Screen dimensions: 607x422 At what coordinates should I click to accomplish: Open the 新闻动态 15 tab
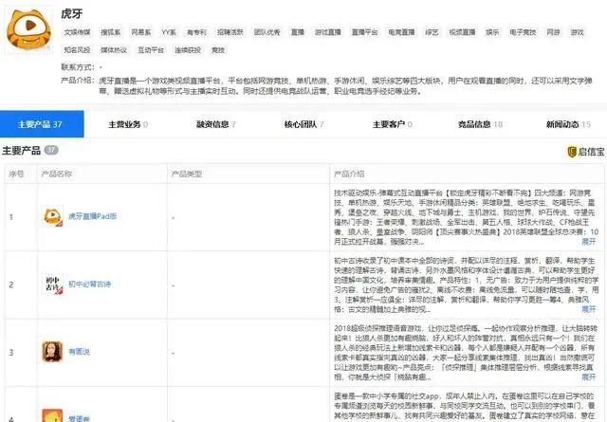click(x=568, y=124)
